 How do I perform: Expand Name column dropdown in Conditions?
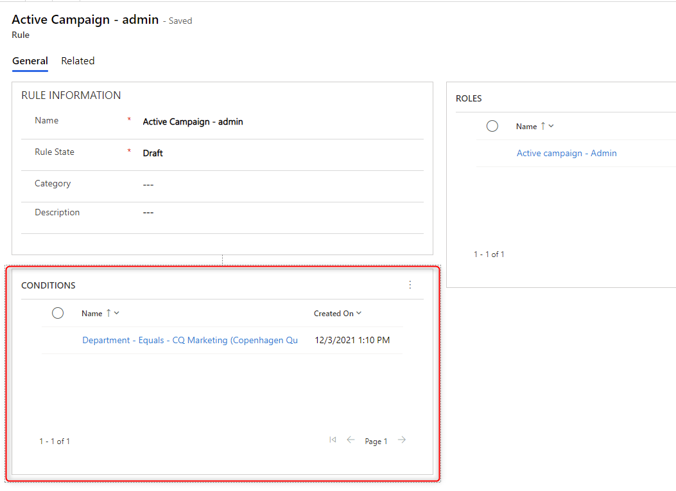click(117, 313)
